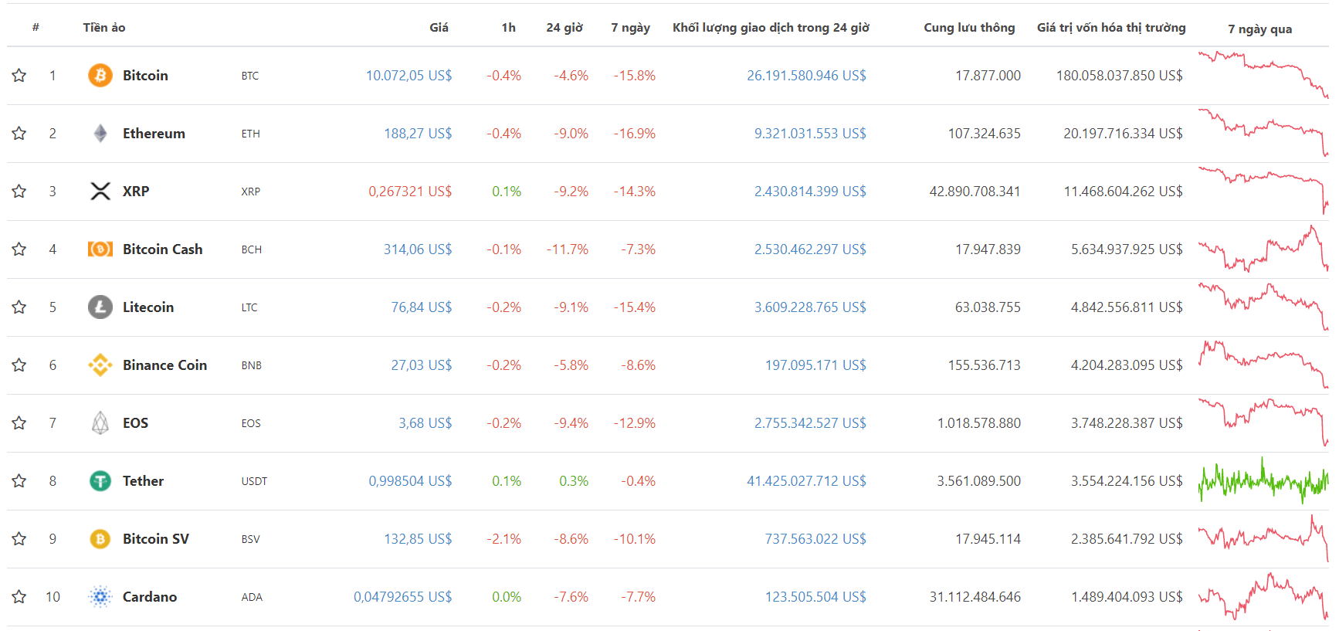Open the Cardano name link
The height and width of the screenshot is (631, 1339).
(x=150, y=597)
